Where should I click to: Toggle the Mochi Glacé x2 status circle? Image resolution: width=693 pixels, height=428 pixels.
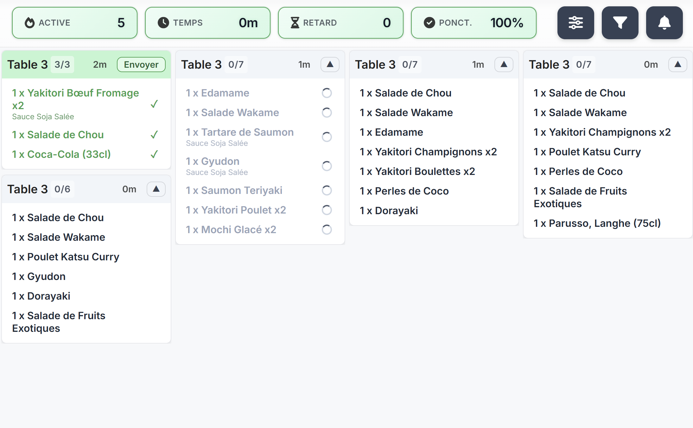[x=327, y=229]
